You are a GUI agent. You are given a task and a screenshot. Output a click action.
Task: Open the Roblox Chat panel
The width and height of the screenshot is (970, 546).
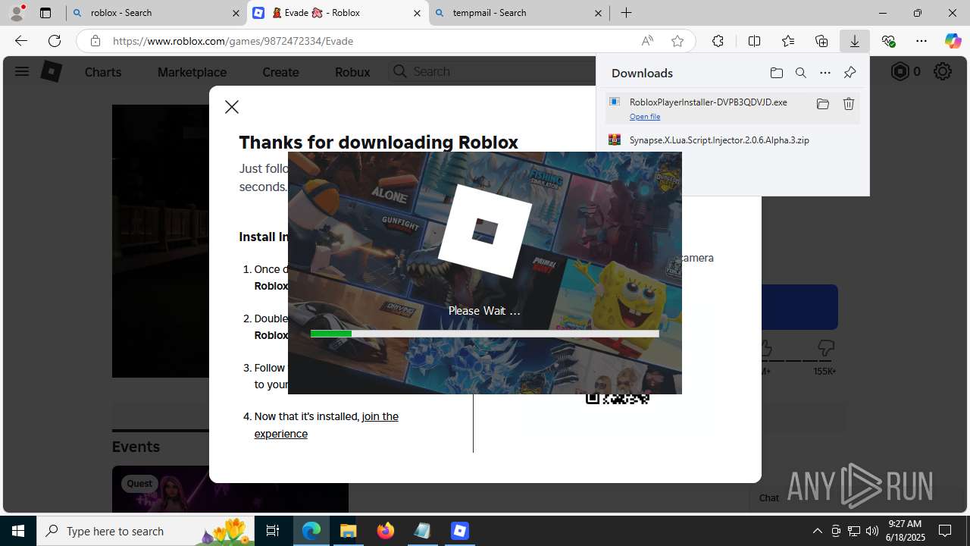tap(769, 498)
